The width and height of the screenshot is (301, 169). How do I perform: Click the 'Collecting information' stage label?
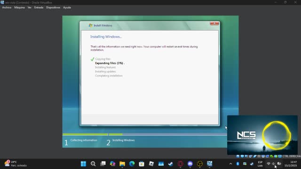(84, 140)
